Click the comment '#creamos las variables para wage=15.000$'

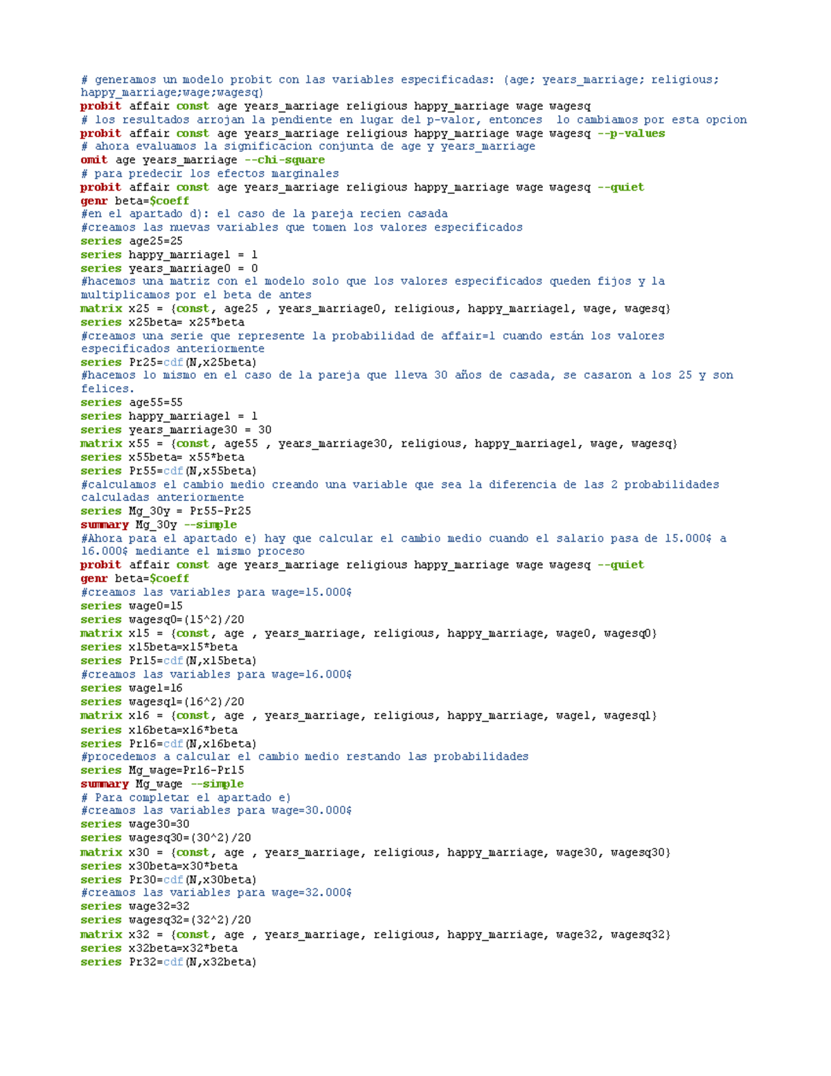[x=217, y=592]
